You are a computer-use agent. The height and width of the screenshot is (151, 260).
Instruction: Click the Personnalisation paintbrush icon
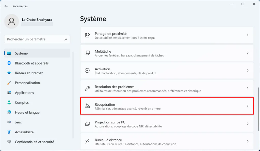click(9, 83)
